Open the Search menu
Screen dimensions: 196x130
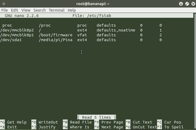[39, 10]
